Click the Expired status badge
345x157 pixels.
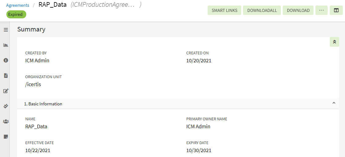(16, 14)
